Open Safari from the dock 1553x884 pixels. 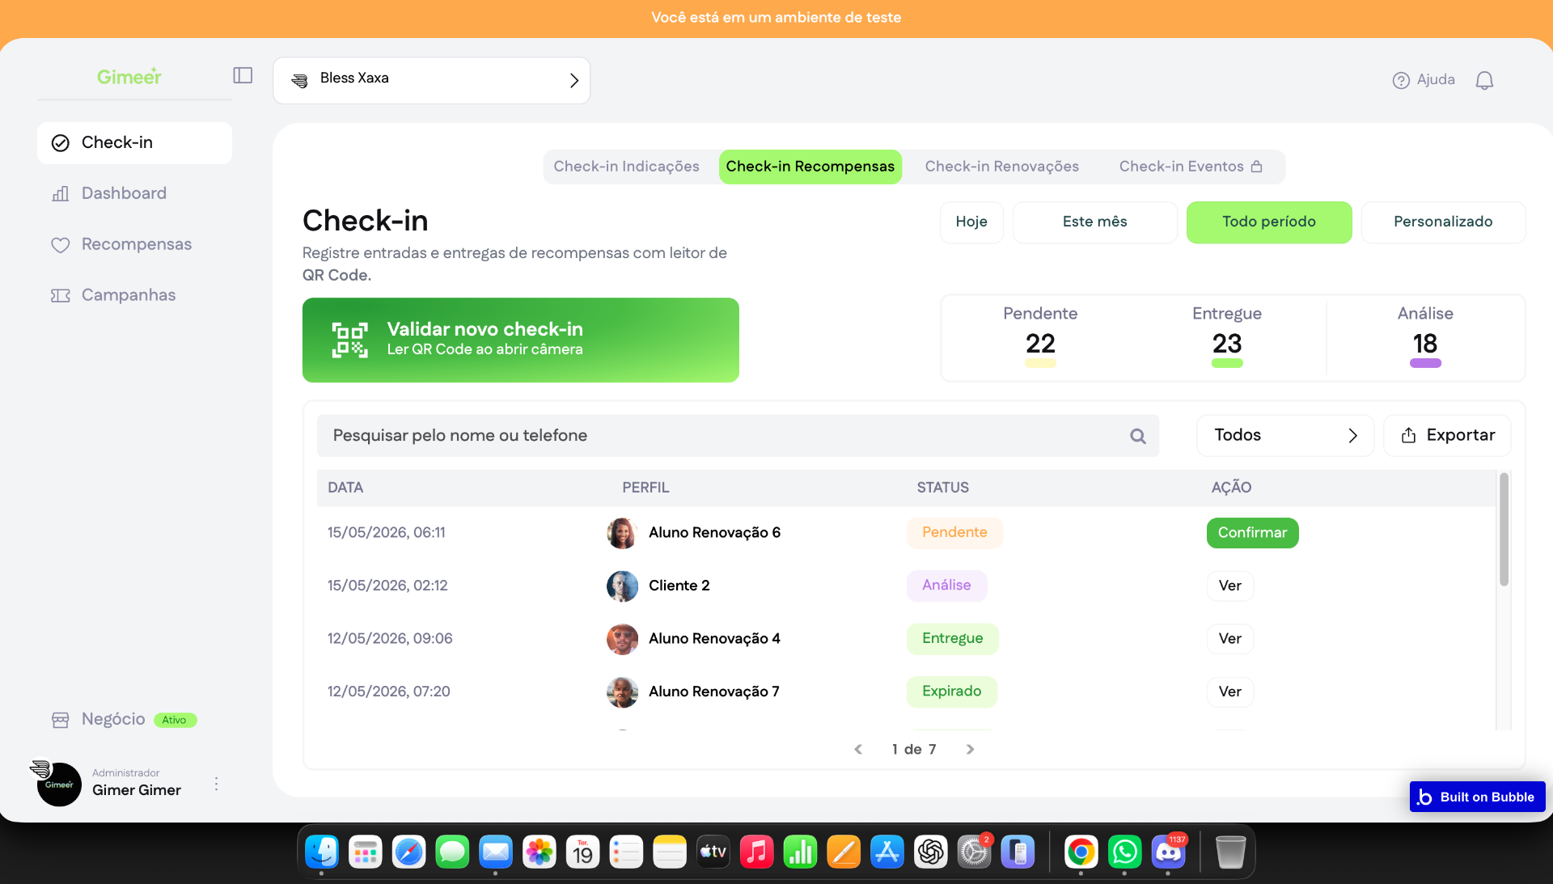(408, 852)
